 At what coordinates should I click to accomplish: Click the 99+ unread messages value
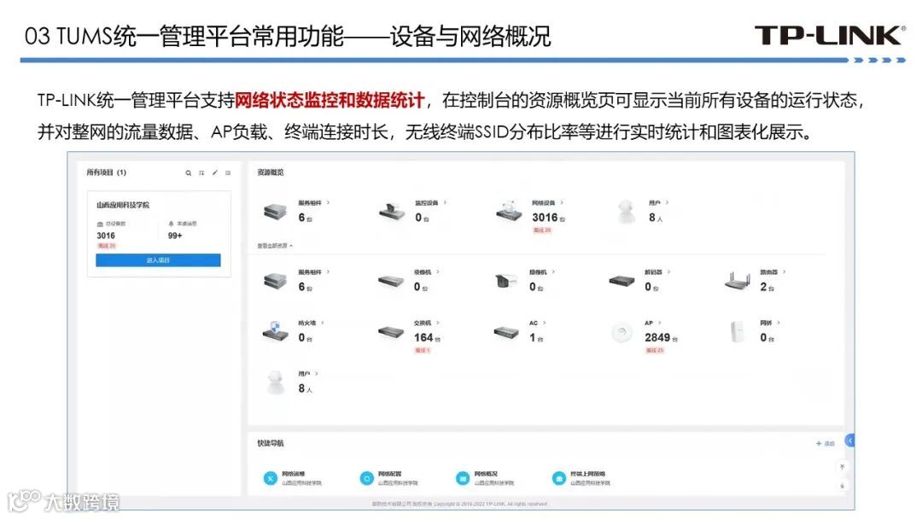click(x=175, y=236)
